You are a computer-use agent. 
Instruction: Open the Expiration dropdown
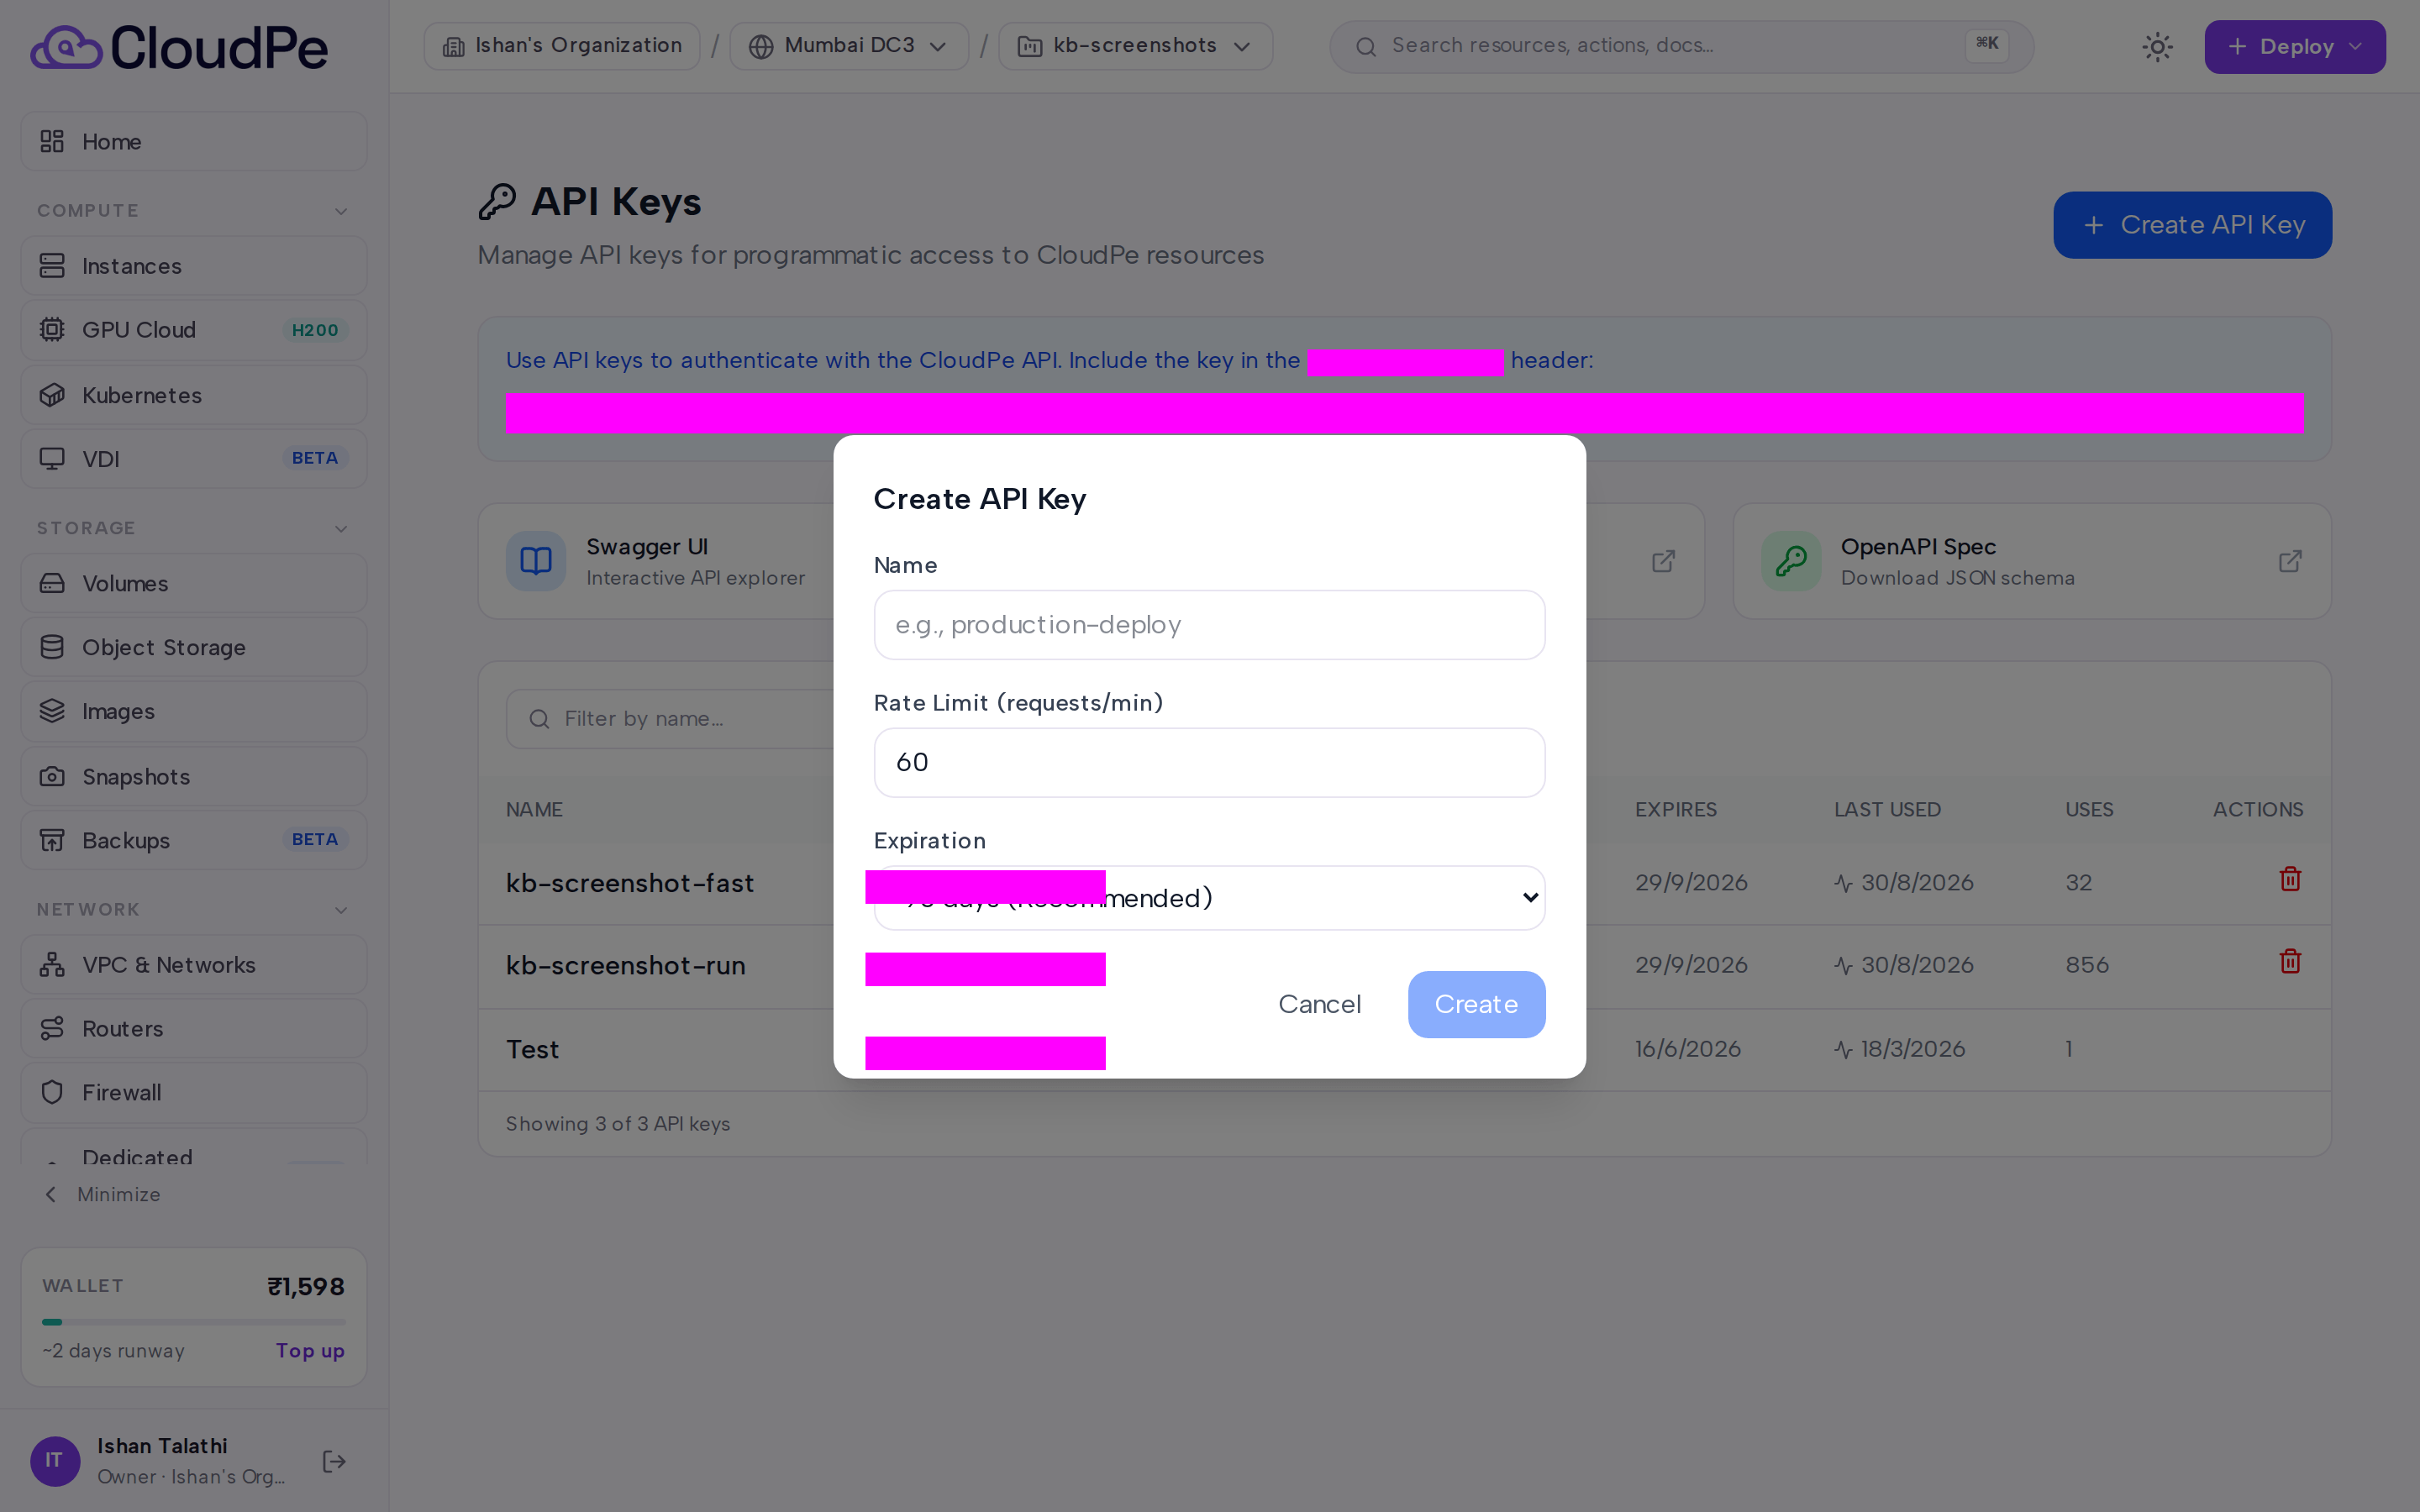(x=1209, y=898)
